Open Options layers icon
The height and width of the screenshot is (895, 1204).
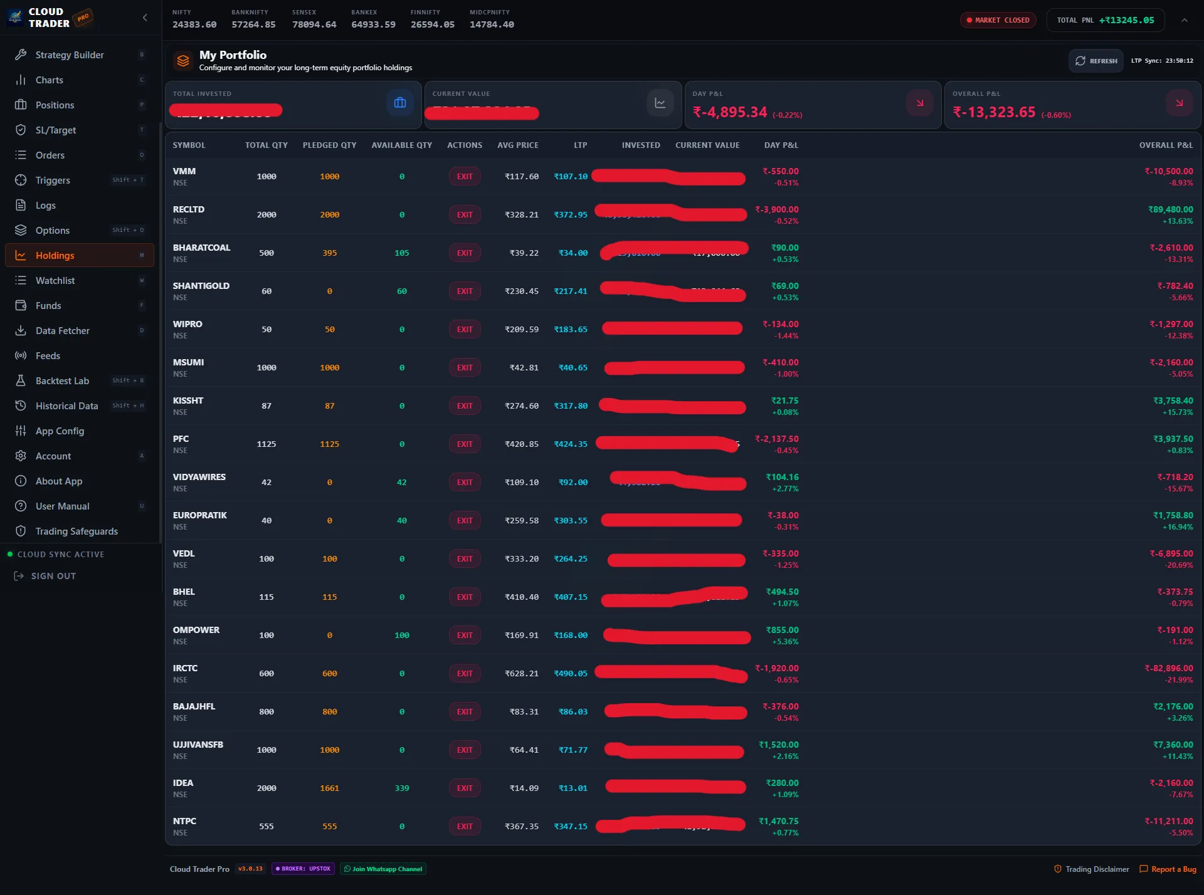pos(21,230)
